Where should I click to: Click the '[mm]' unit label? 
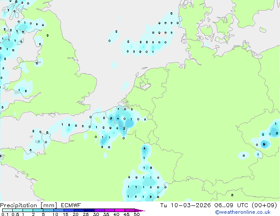pyautogui.click(x=49, y=205)
